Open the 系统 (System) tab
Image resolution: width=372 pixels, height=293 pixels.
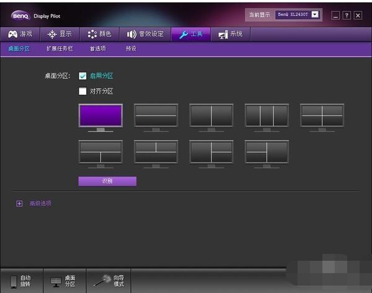(x=231, y=34)
